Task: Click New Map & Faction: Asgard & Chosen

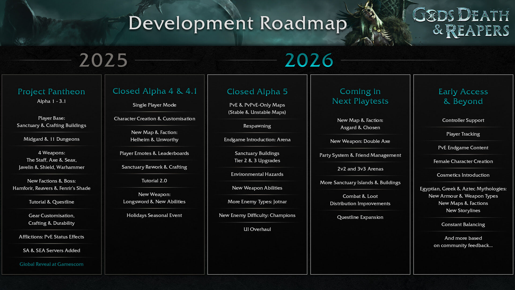Action: pos(360,124)
